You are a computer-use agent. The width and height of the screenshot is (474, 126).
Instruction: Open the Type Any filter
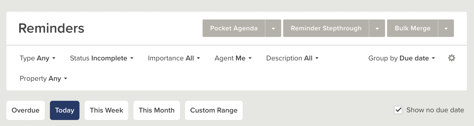37,58
